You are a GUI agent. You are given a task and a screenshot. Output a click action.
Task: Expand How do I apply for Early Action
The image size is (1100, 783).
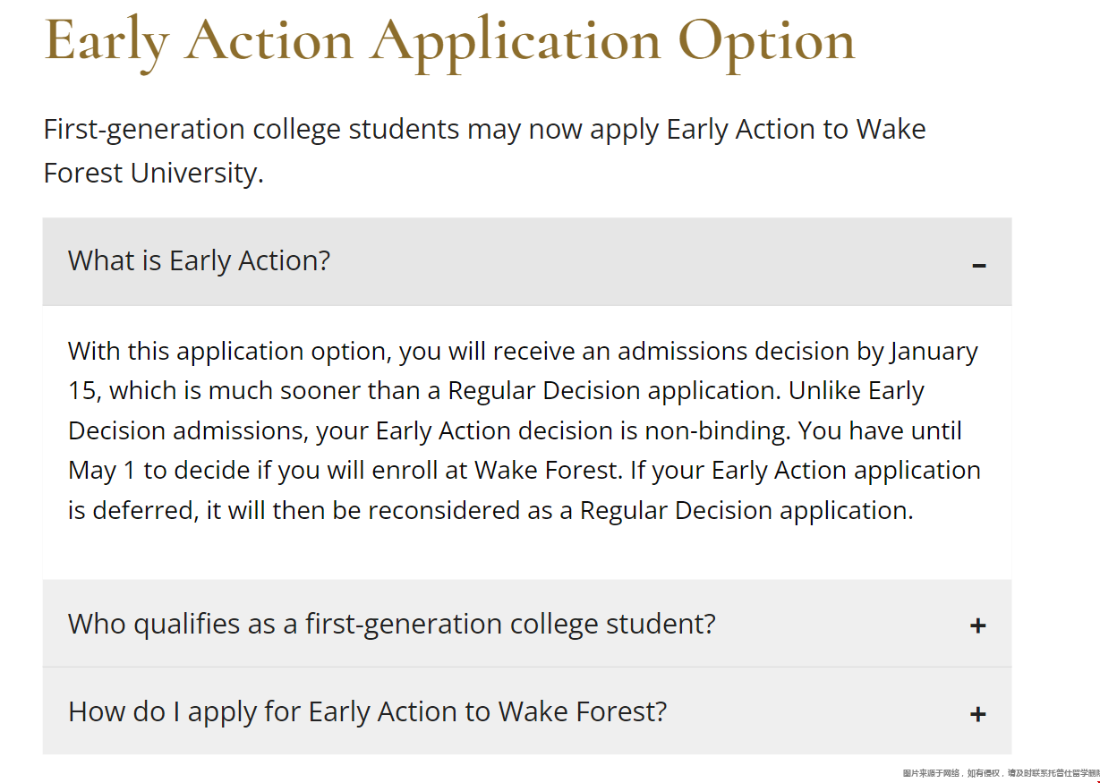point(527,711)
